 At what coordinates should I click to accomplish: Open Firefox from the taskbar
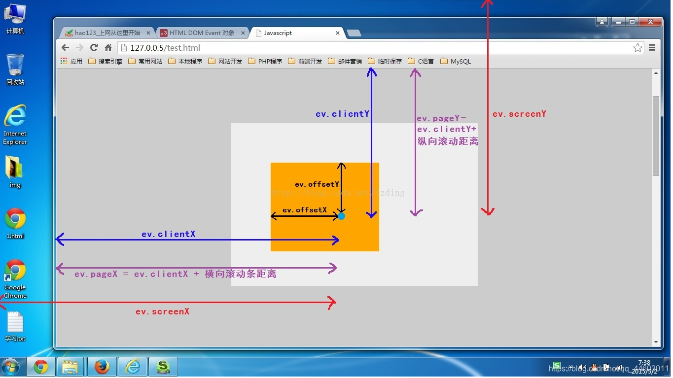tap(102, 366)
